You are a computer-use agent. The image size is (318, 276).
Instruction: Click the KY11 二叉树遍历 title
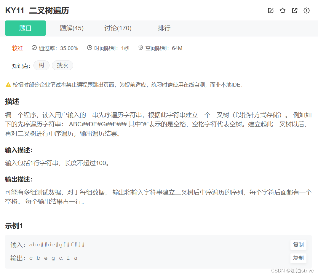37,11
